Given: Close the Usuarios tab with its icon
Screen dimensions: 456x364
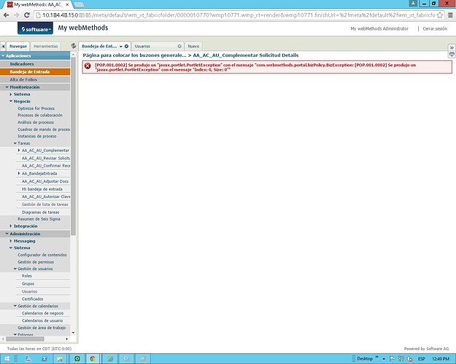Looking at the screenshot, I should click(x=179, y=46).
